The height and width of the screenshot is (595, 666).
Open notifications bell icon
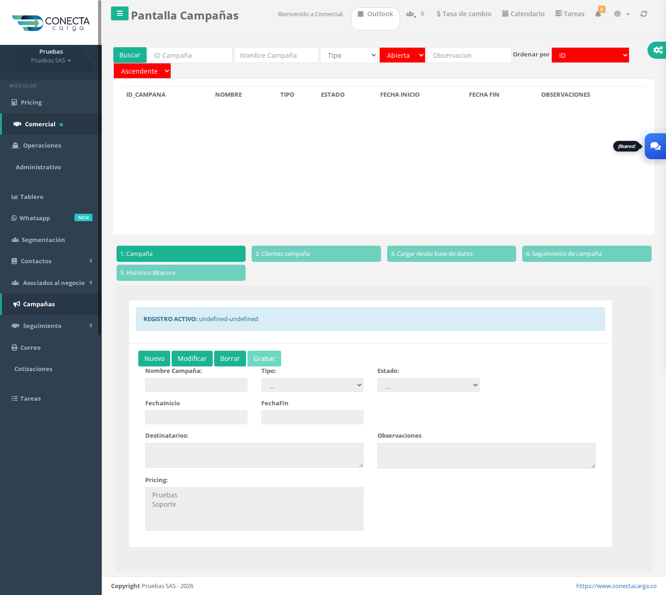[598, 14]
